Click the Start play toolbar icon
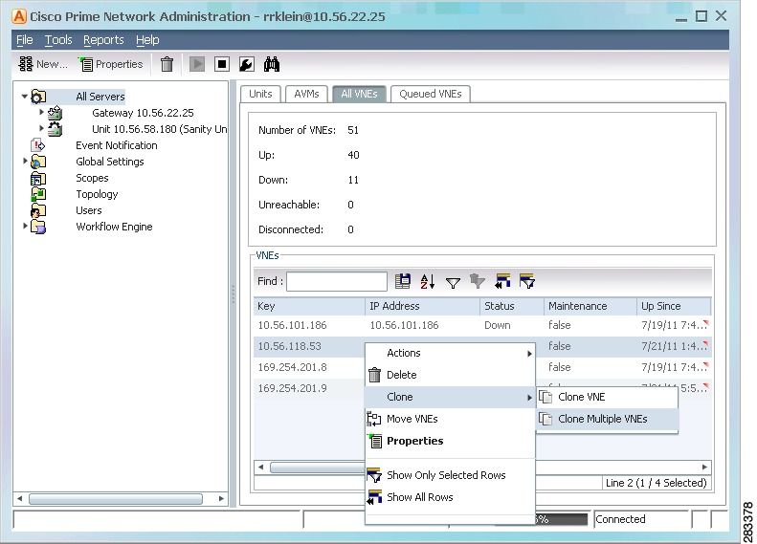The width and height of the screenshot is (757, 544). [x=197, y=64]
